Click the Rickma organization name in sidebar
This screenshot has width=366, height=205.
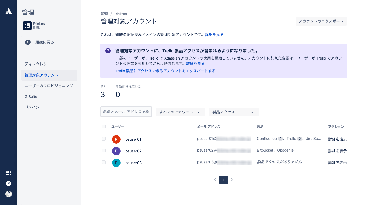click(40, 24)
